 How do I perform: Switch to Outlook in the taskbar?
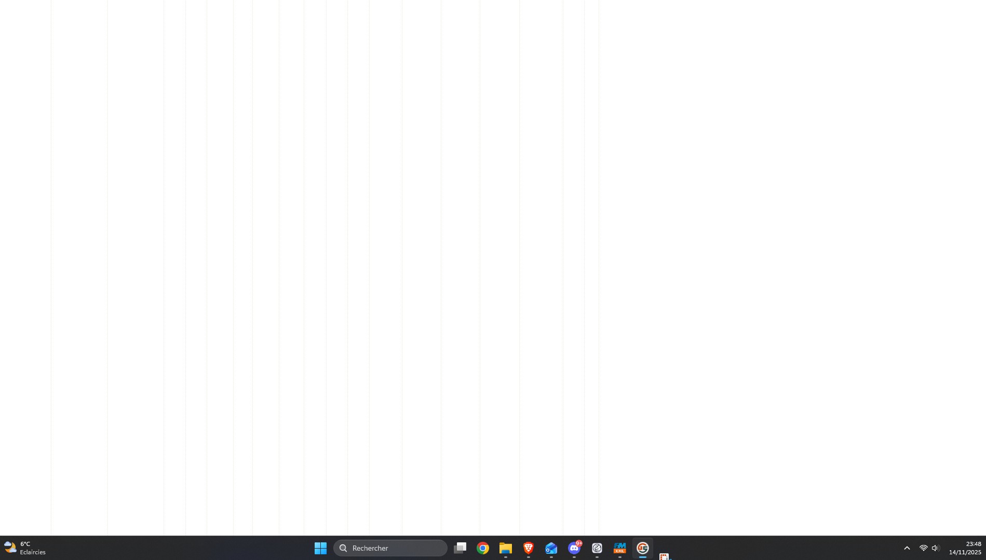point(551,548)
